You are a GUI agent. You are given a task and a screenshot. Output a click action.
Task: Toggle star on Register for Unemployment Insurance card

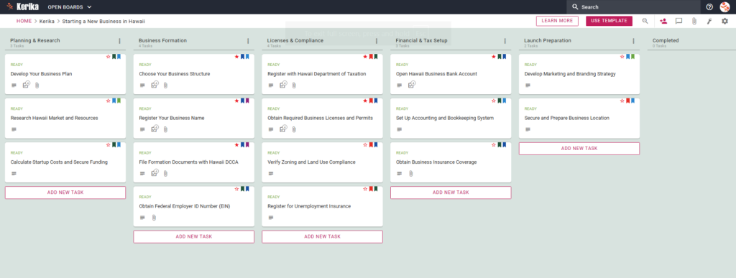tap(365, 189)
